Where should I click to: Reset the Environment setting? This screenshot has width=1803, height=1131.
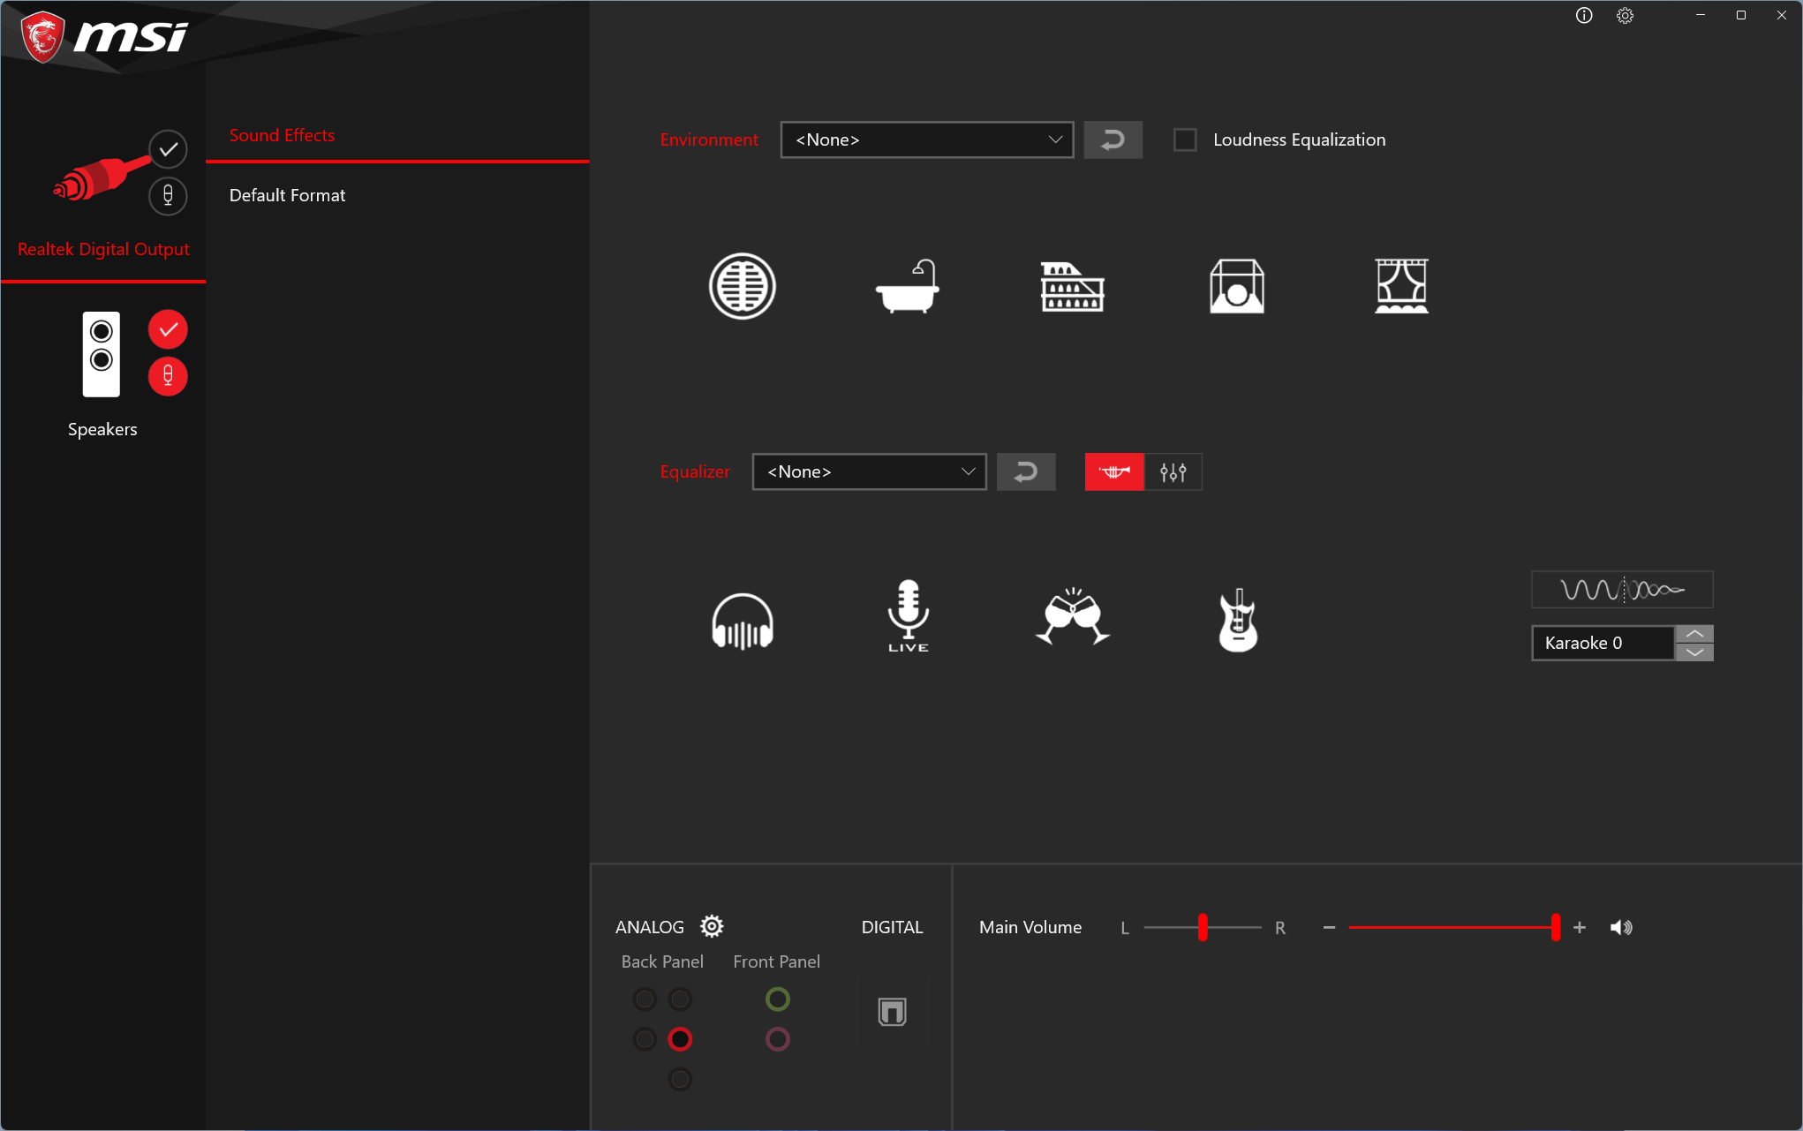(1112, 139)
